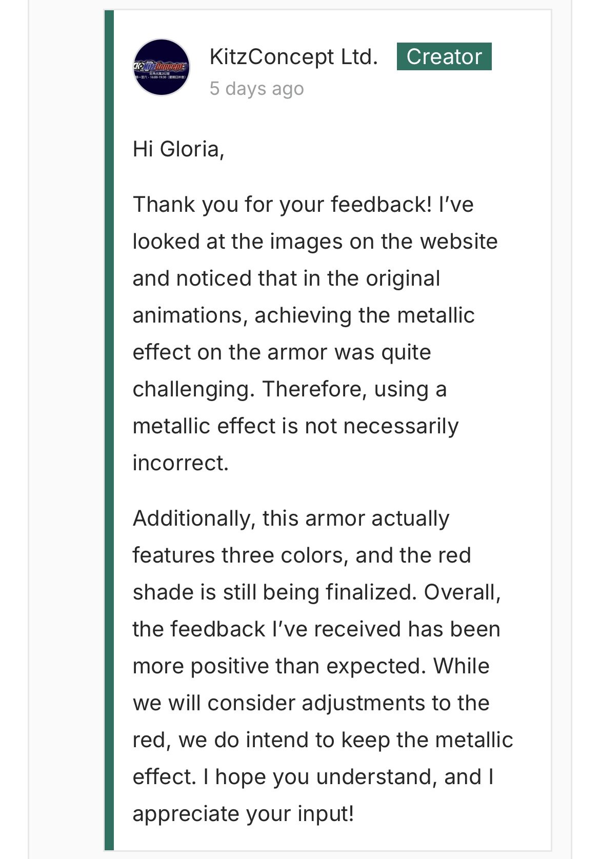The height and width of the screenshot is (859, 600).
Task: Click the 'Thank you for your feedback!' sentence
Action: pyautogui.click(x=283, y=205)
